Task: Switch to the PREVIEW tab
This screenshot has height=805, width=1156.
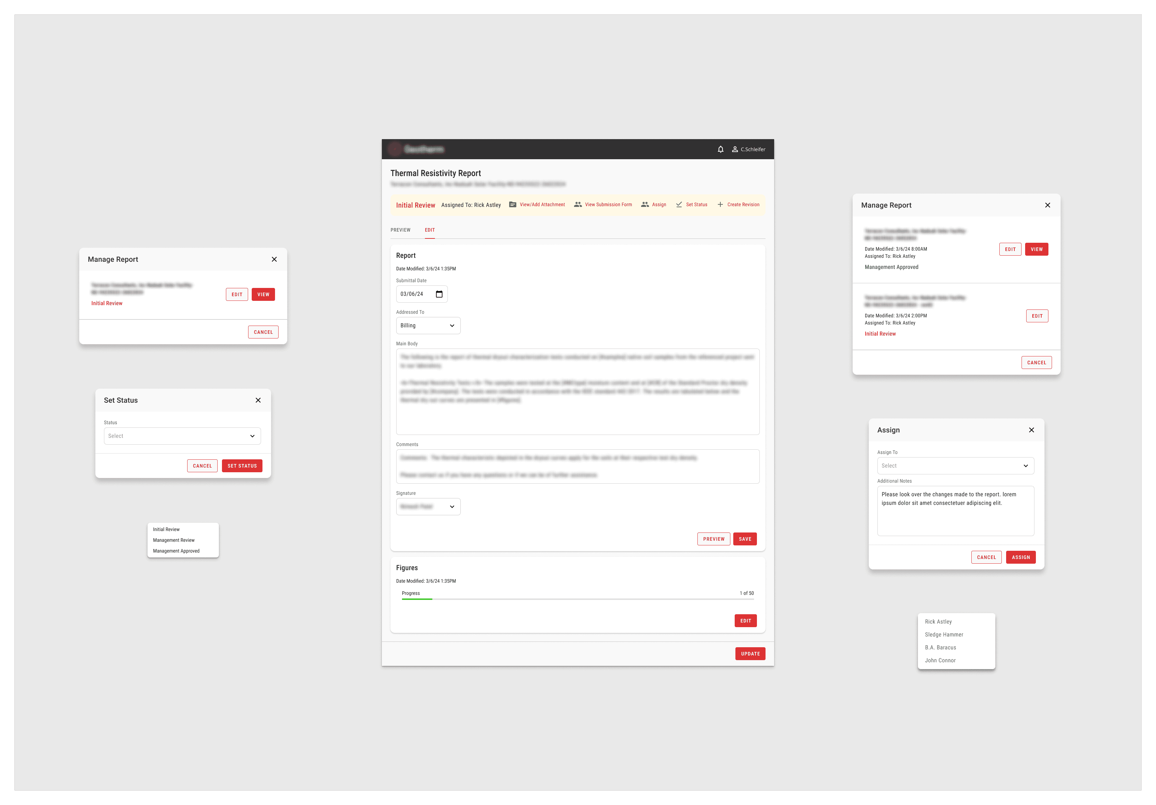Action: click(x=400, y=230)
